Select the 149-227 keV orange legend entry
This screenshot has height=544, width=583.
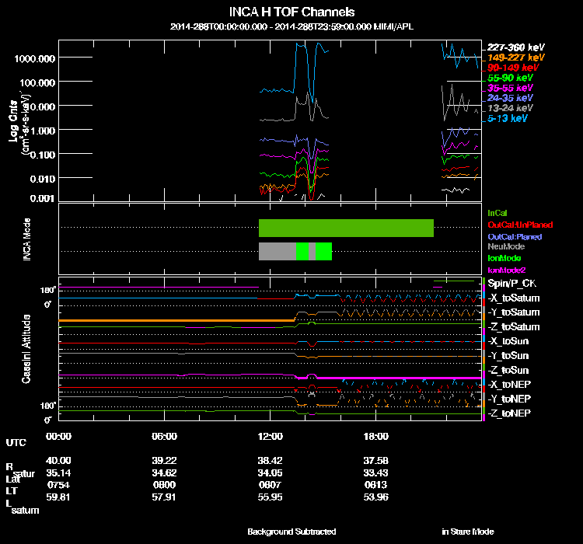511,58
